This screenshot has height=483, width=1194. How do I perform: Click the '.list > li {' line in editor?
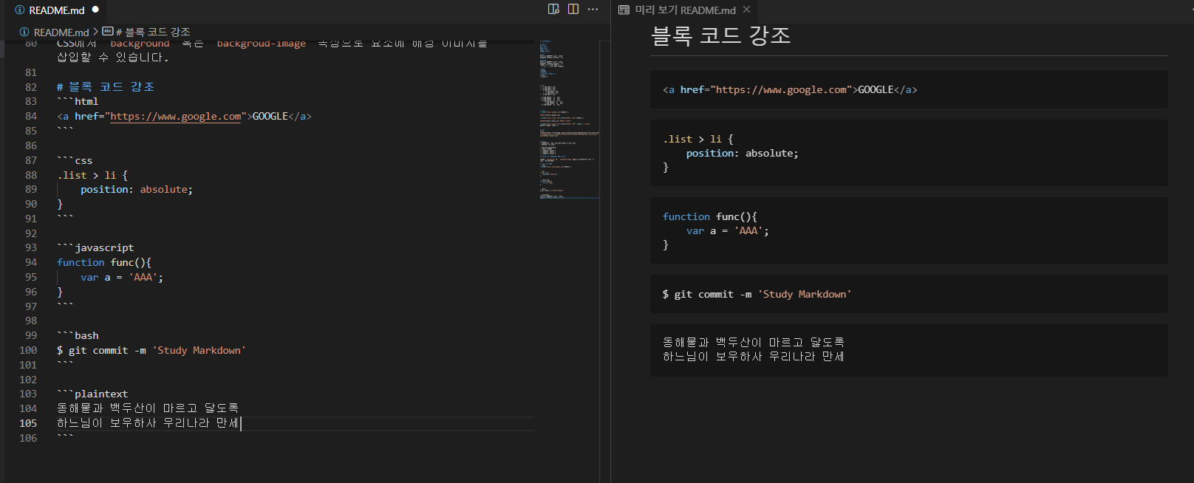tap(92, 175)
